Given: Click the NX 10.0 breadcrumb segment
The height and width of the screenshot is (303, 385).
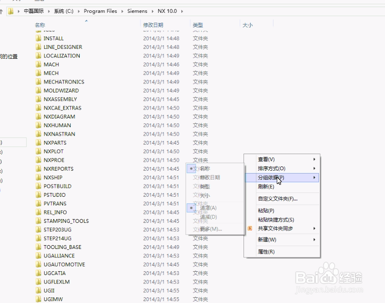Looking at the screenshot, I should [167, 11].
